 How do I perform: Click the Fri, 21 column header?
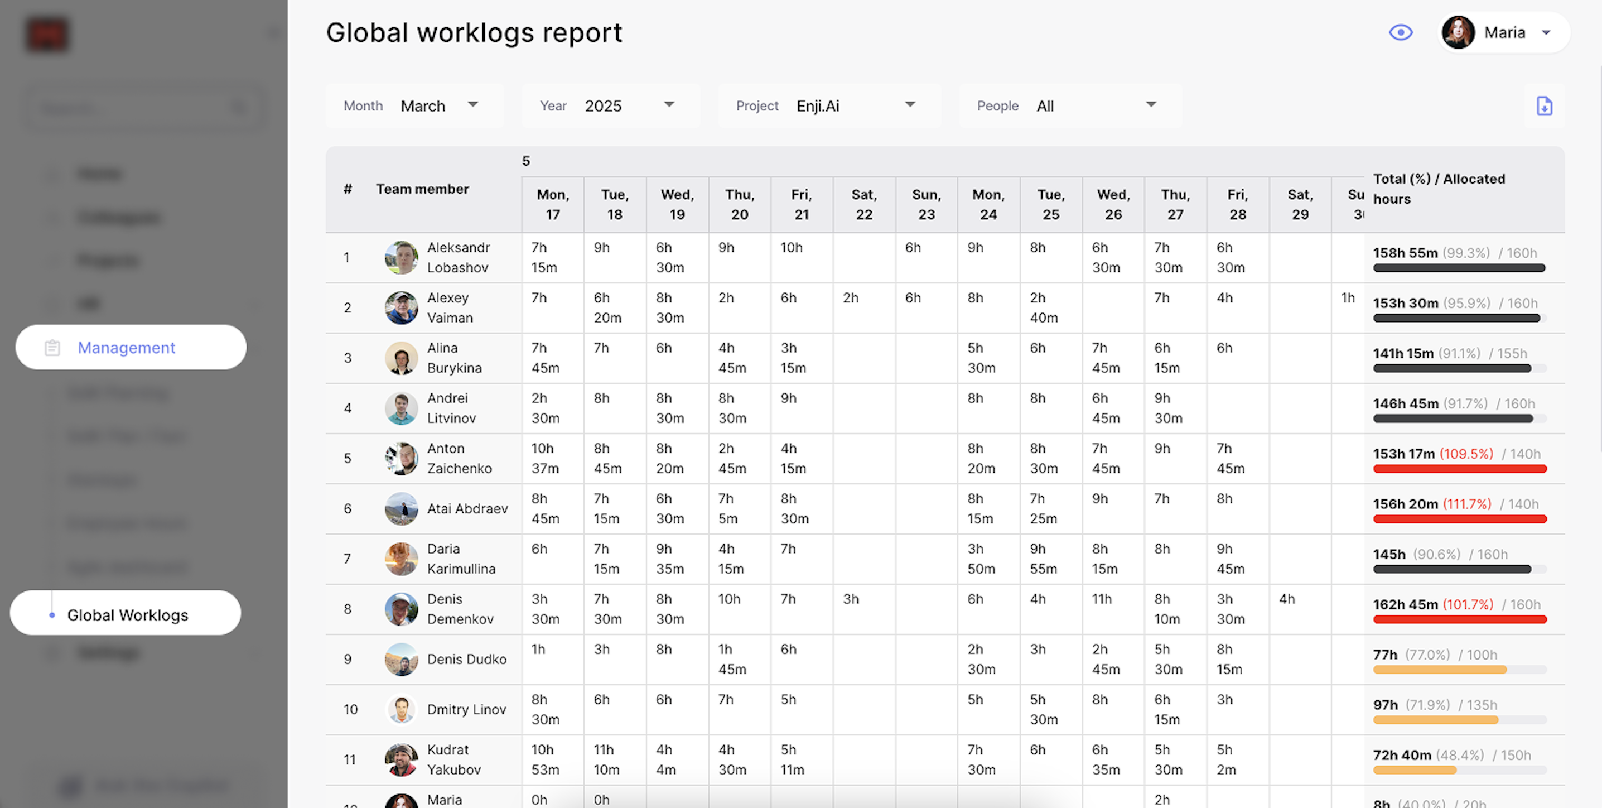click(802, 205)
